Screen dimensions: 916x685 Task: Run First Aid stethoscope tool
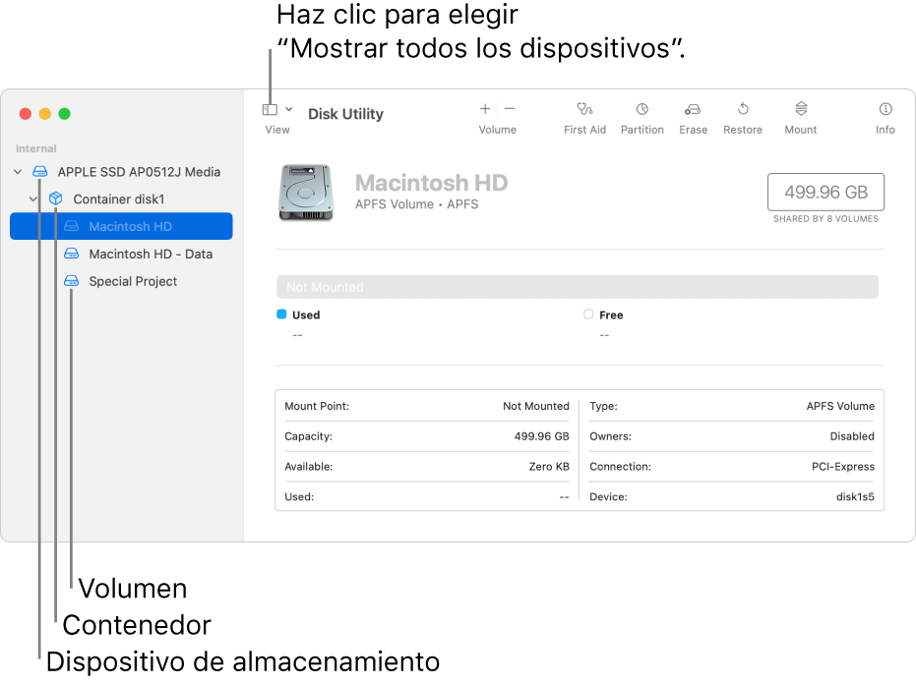[584, 108]
